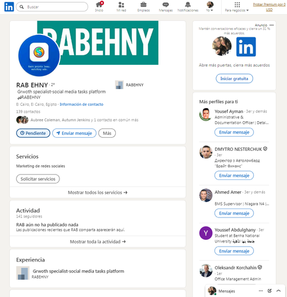
Task: Click the Actividad section heading
Action: pyautogui.click(x=28, y=210)
